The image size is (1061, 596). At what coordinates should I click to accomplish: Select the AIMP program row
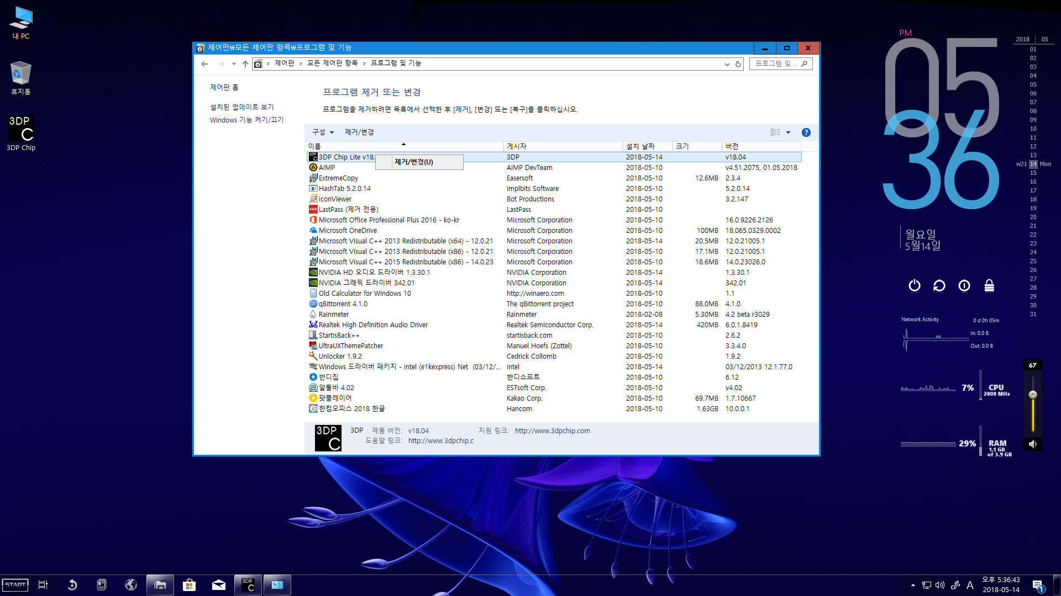click(x=554, y=168)
